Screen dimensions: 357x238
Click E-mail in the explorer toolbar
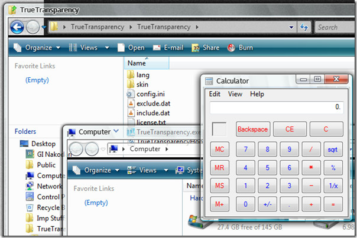coord(168,48)
